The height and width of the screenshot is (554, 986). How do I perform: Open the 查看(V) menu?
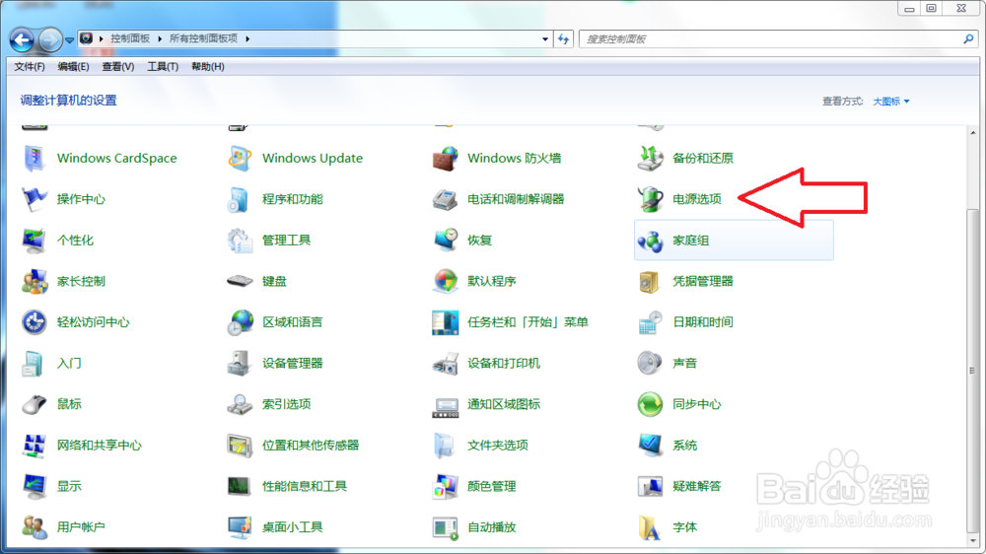[x=117, y=67]
